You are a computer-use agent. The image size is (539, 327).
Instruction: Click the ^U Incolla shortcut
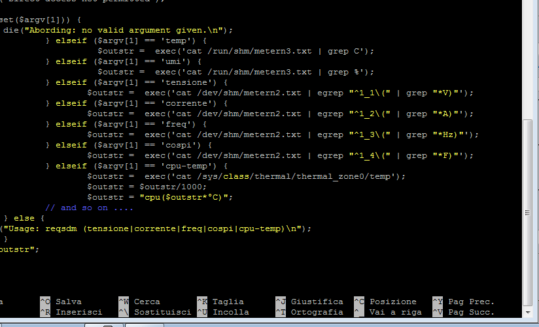point(223,312)
